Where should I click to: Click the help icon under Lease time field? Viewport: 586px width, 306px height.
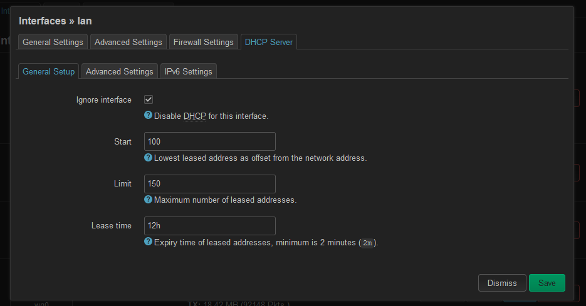(149, 242)
